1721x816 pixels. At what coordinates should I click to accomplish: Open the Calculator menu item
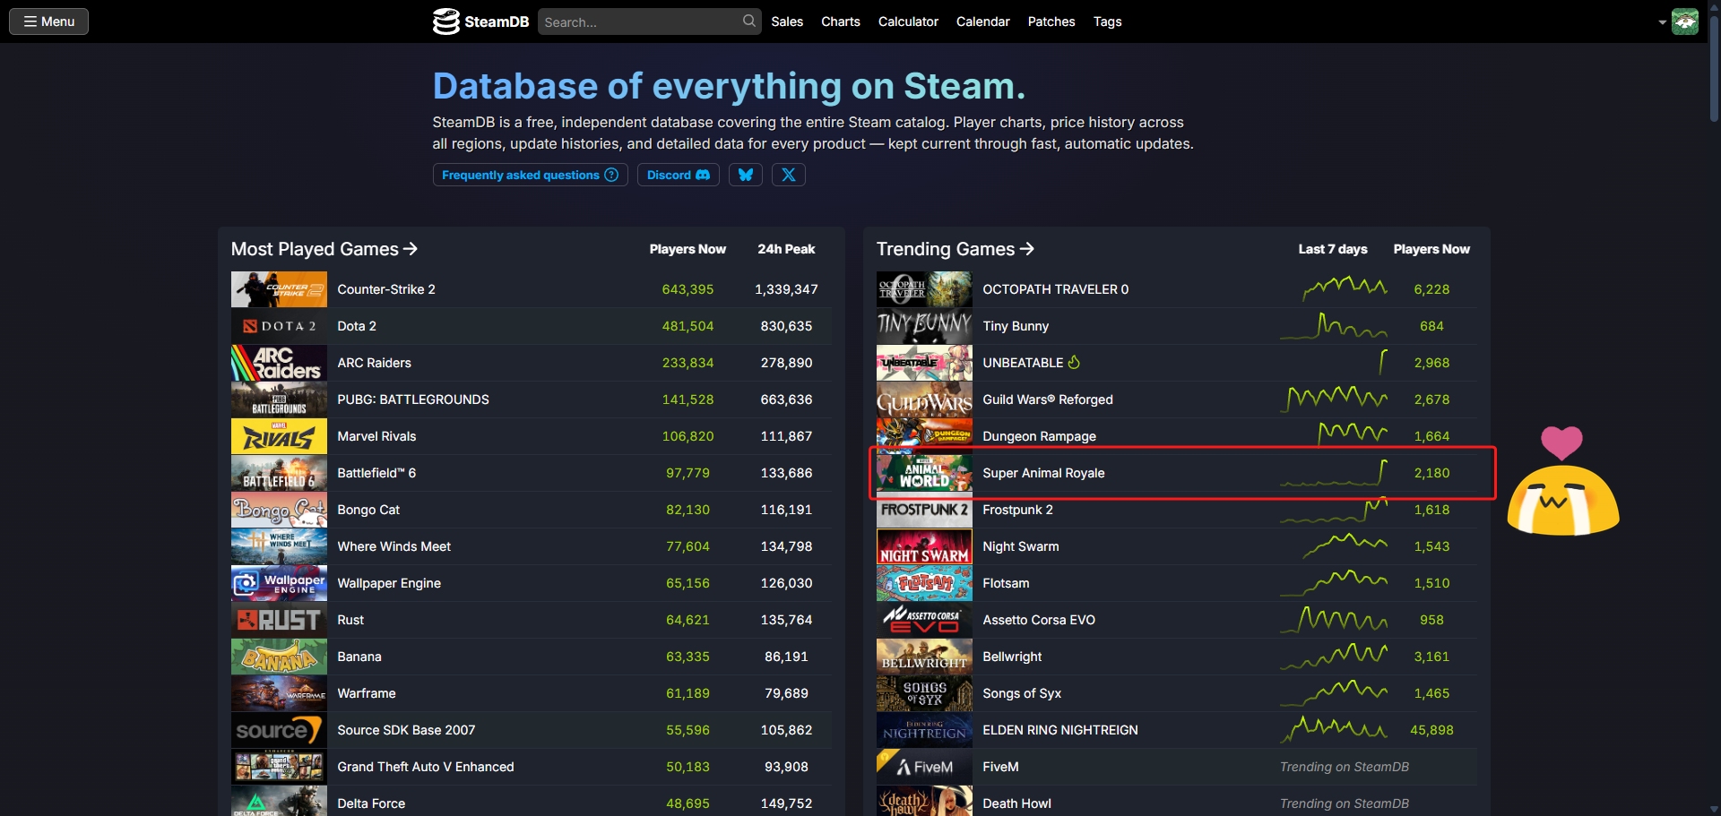pyautogui.click(x=908, y=21)
